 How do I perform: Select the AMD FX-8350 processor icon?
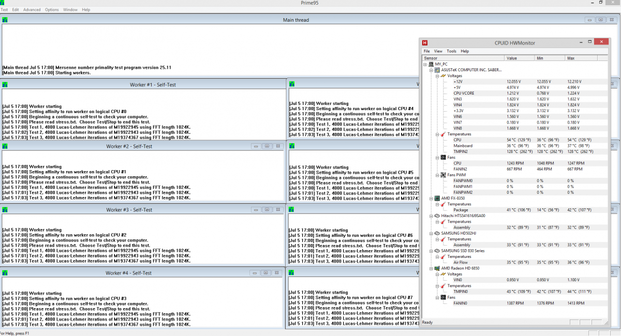[x=437, y=198]
